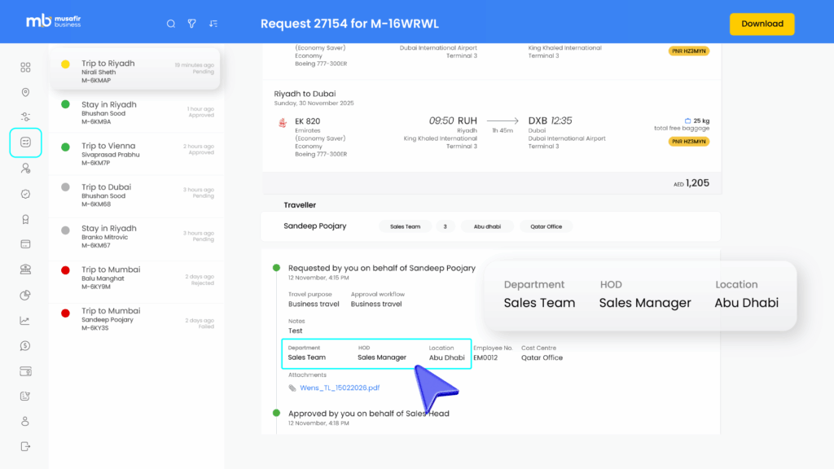Open Trip to Dubai pending request
This screenshot has height=469, width=834.
(134, 195)
